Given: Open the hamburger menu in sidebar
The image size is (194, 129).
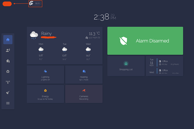Looking at the screenshot, I should [8, 103].
